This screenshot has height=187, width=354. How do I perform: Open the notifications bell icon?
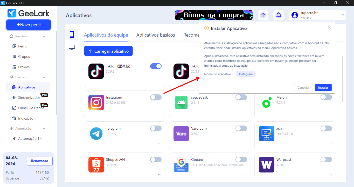point(279,15)
